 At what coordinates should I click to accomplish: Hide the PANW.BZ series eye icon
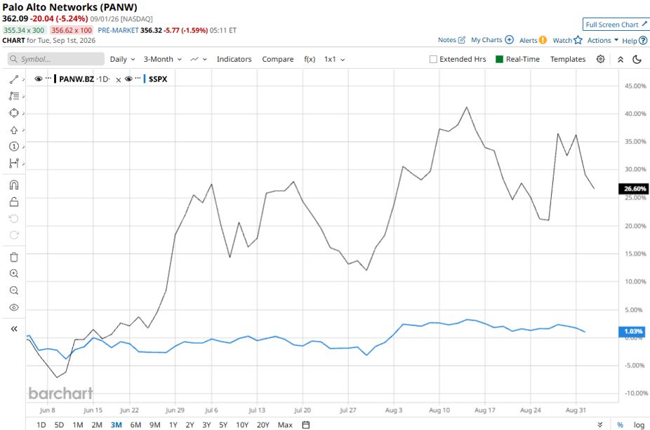coord(39,79)
